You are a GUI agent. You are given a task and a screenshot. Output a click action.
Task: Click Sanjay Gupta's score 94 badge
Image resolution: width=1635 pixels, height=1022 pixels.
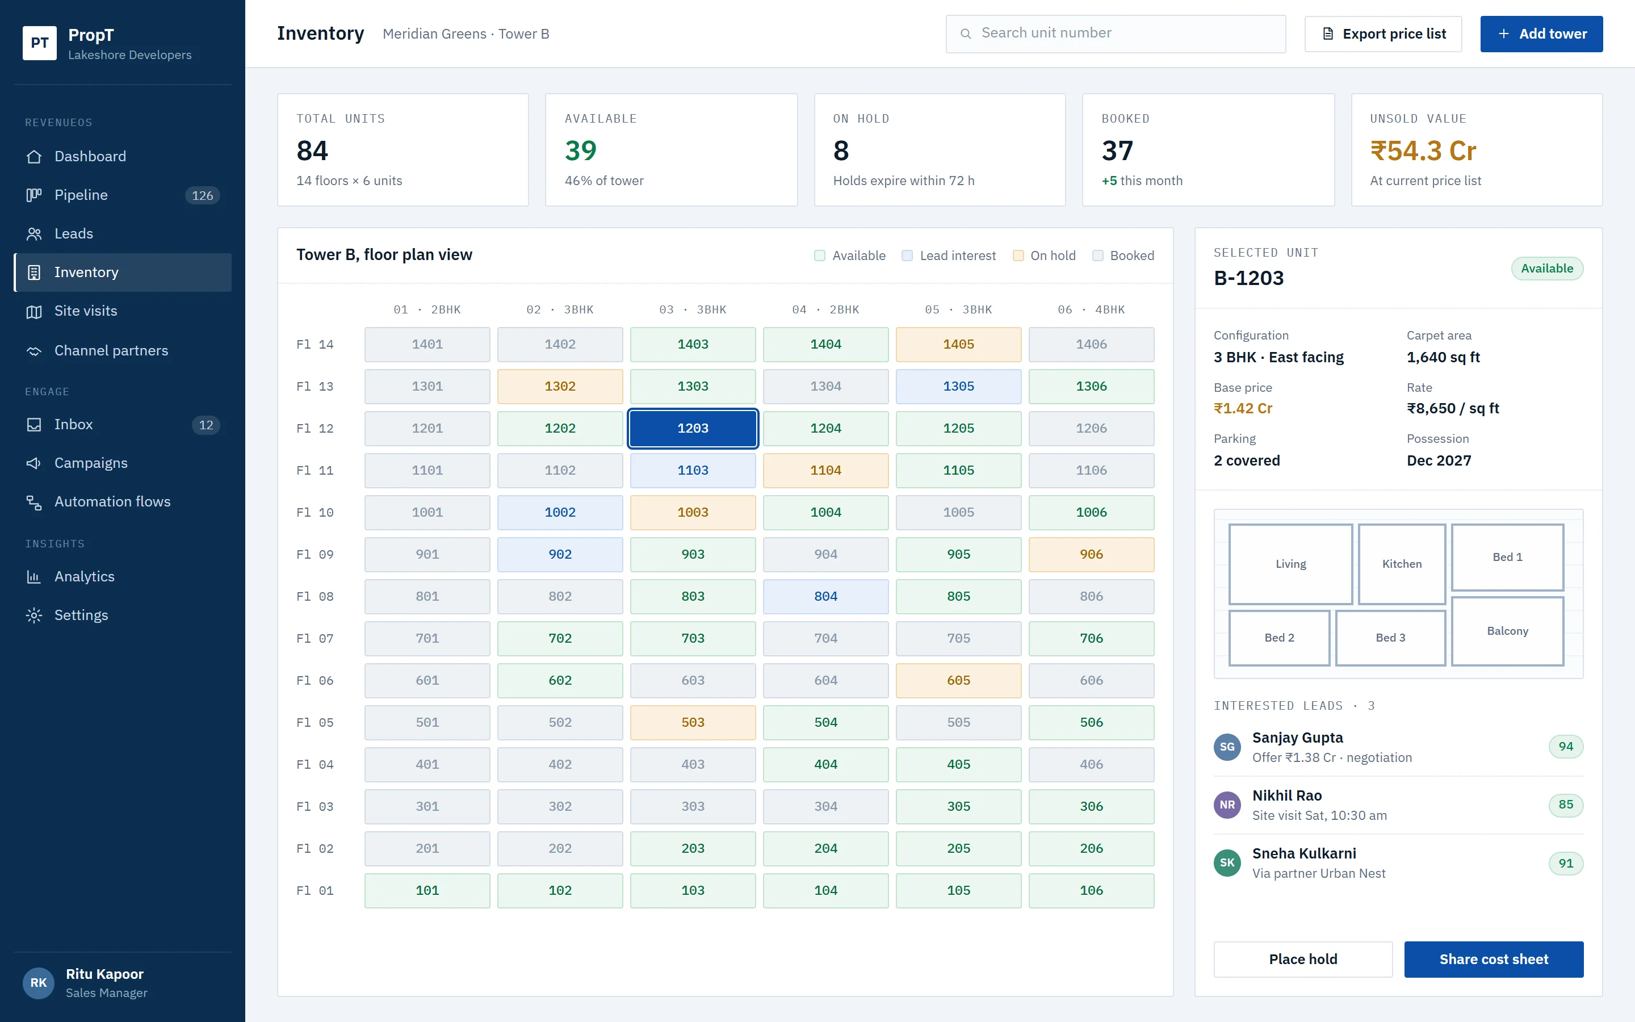[x=1565, y=747]
